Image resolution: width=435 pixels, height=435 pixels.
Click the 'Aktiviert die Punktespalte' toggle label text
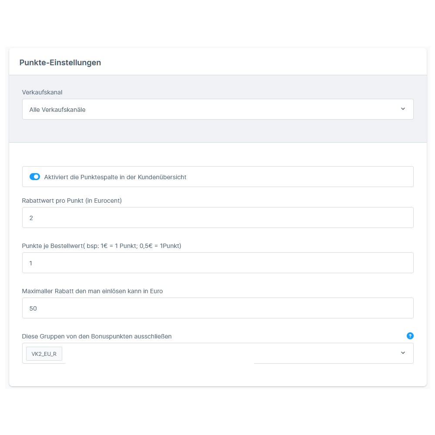[x=115, y=177]
